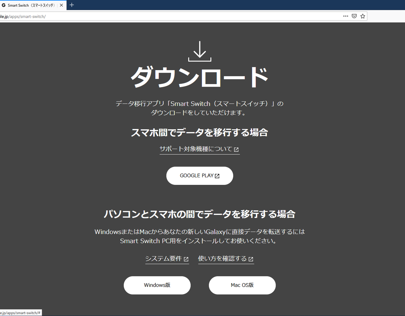The height and width of the screenshot is (316, 405).
Task: Click the GOOGLE PLAY button
Action: point(200,176)
